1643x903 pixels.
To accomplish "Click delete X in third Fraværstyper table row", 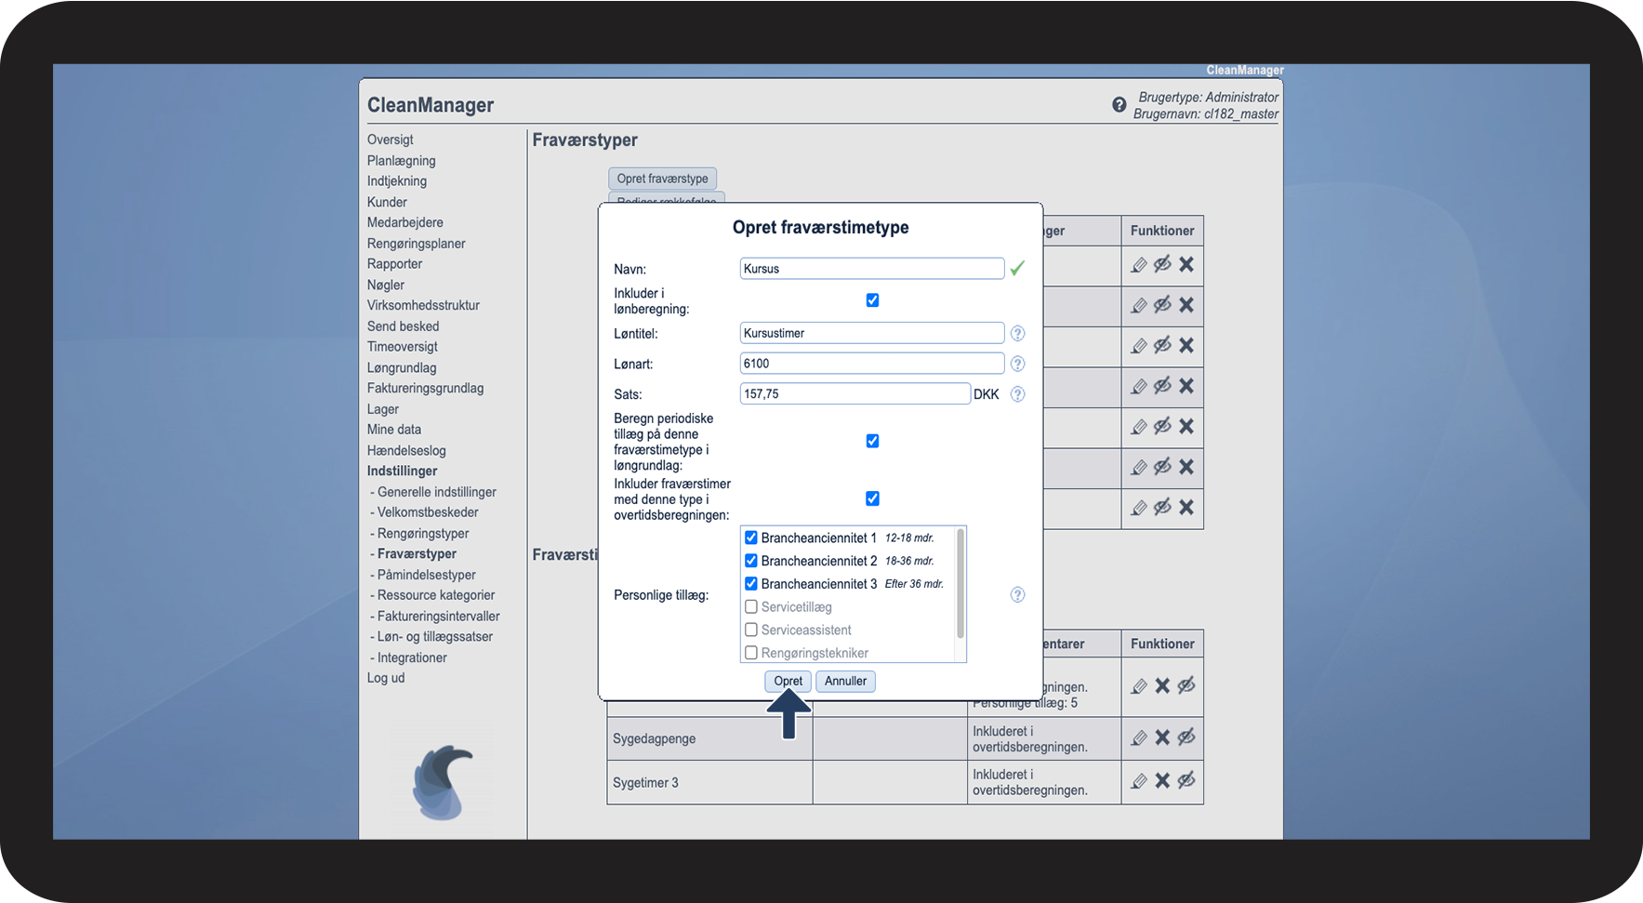I will (x=1186, y=345).
